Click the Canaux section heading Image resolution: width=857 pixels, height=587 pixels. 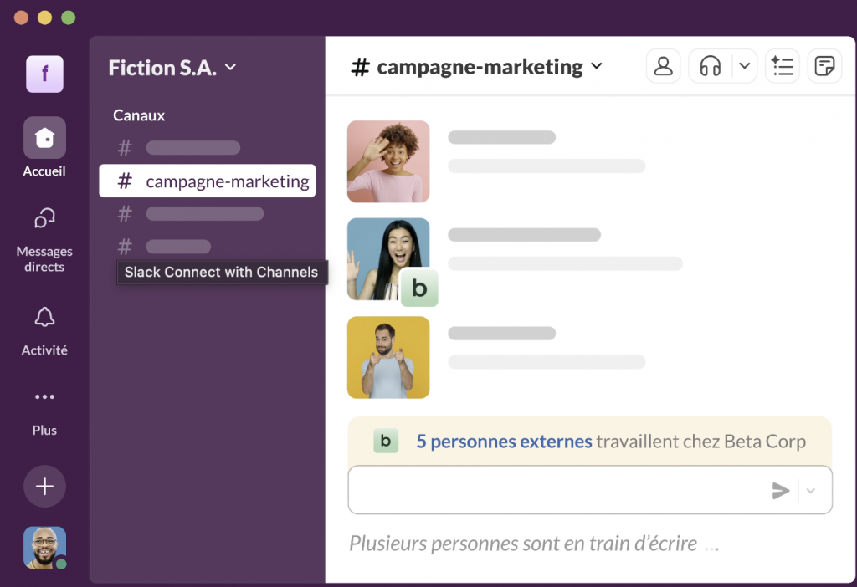tap(139, 115)
